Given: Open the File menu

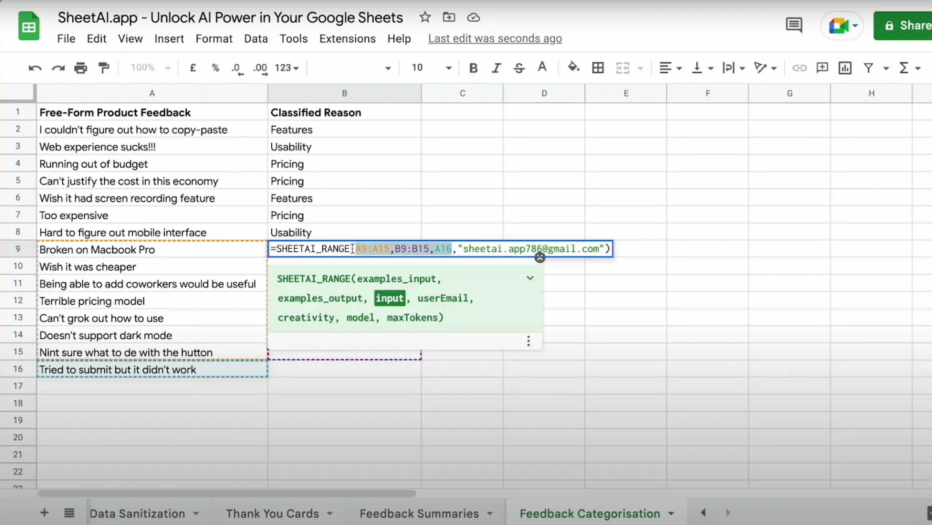Looking at the screenshot, I should (x=66, y=39).
